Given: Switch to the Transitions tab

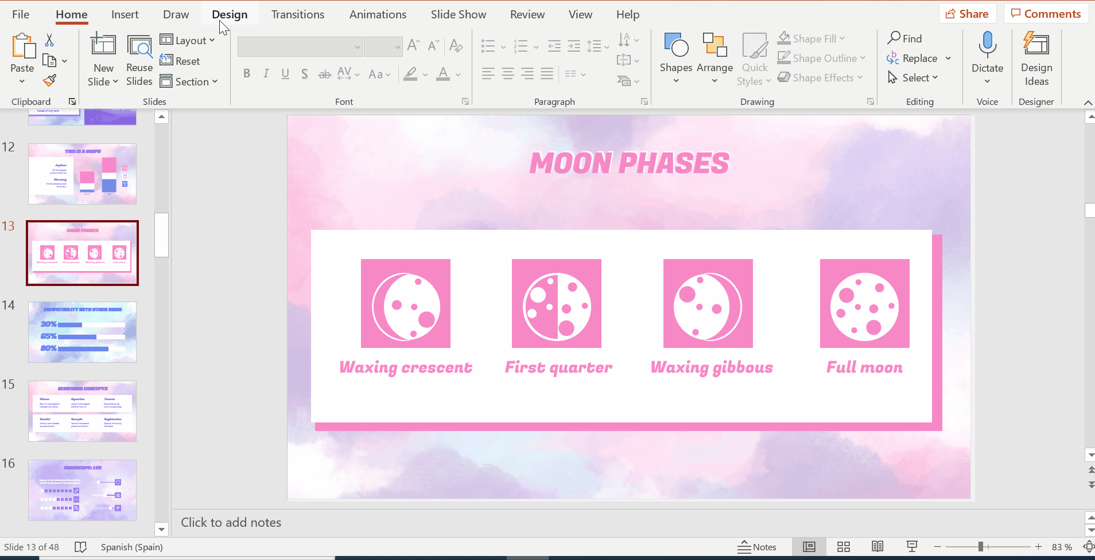Looking at the screenshot, I should [x=297, y=14].
